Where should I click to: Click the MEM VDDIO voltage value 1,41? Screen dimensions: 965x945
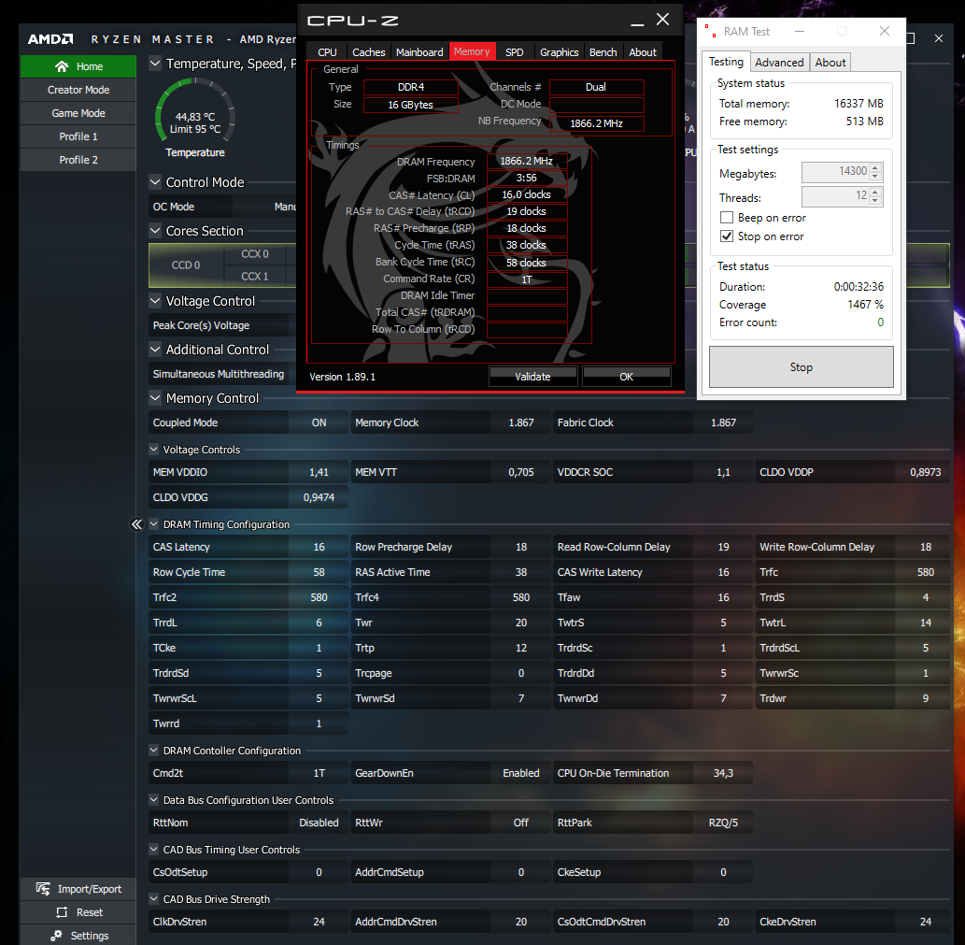click(x=319, y=472)
